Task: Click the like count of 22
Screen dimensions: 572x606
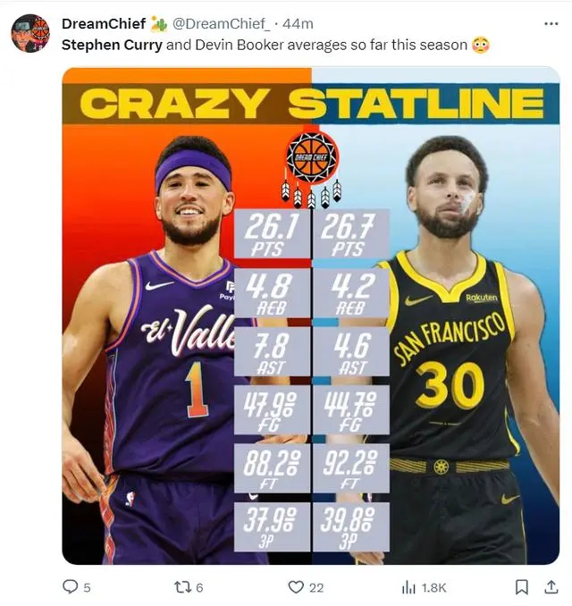Action: point(316,587)
